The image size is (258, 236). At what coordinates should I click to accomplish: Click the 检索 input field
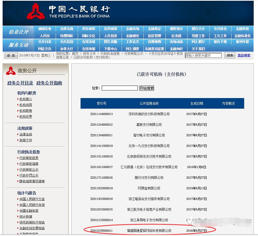pyautogui.click(x=120, y=88)
